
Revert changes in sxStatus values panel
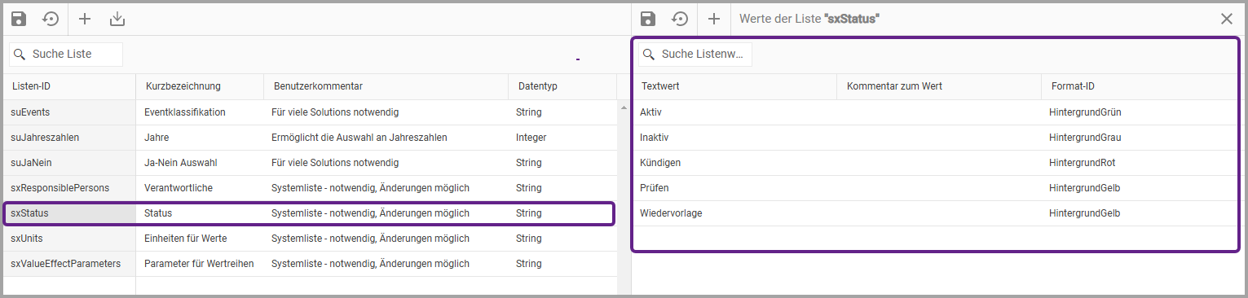[680, 19]
